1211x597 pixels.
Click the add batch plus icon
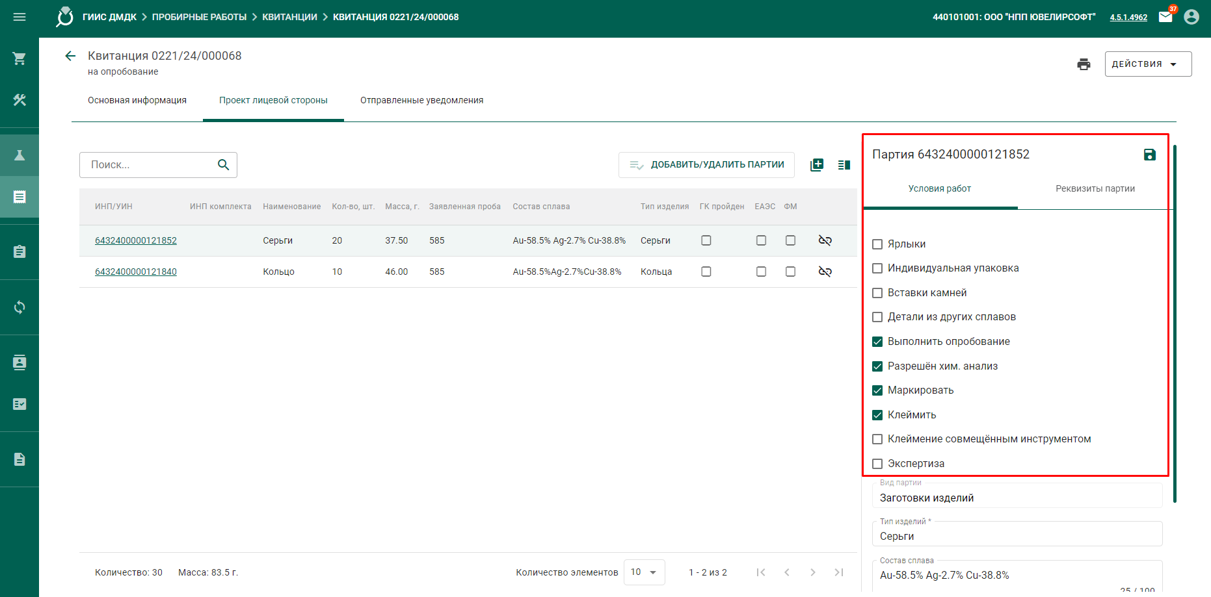(x=817, y=165)
